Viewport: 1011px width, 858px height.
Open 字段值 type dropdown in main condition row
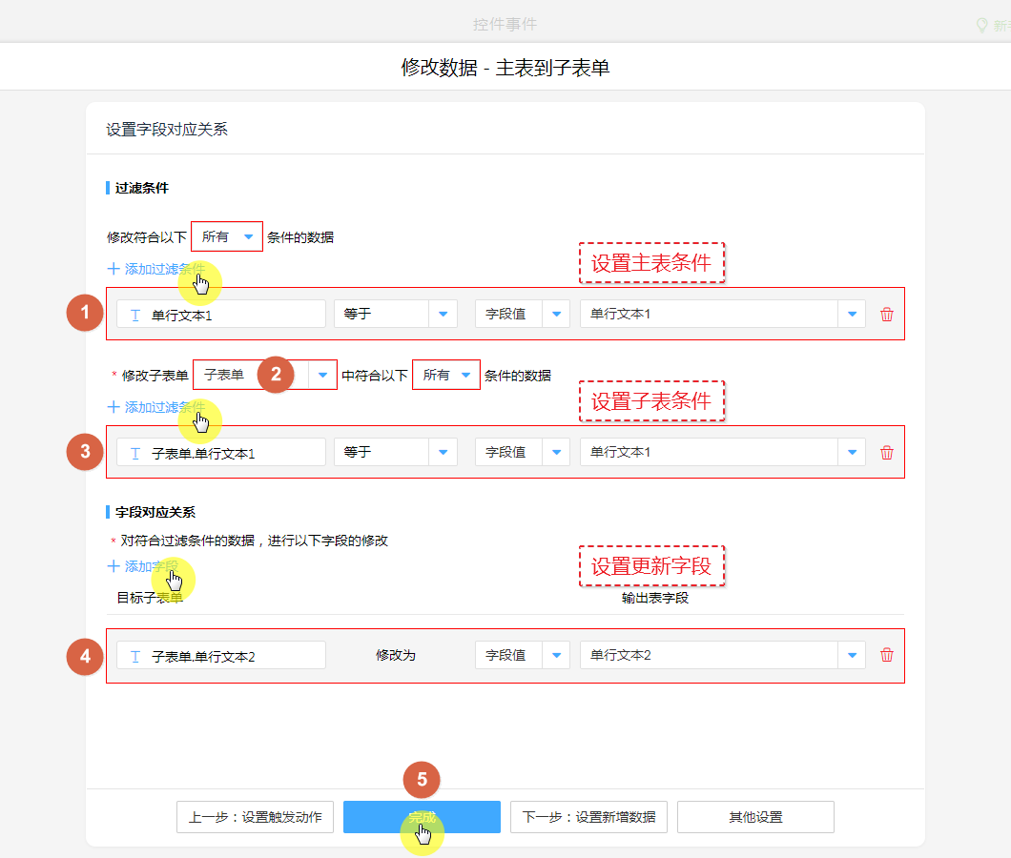pyautogui.click(x=556, y=315)
